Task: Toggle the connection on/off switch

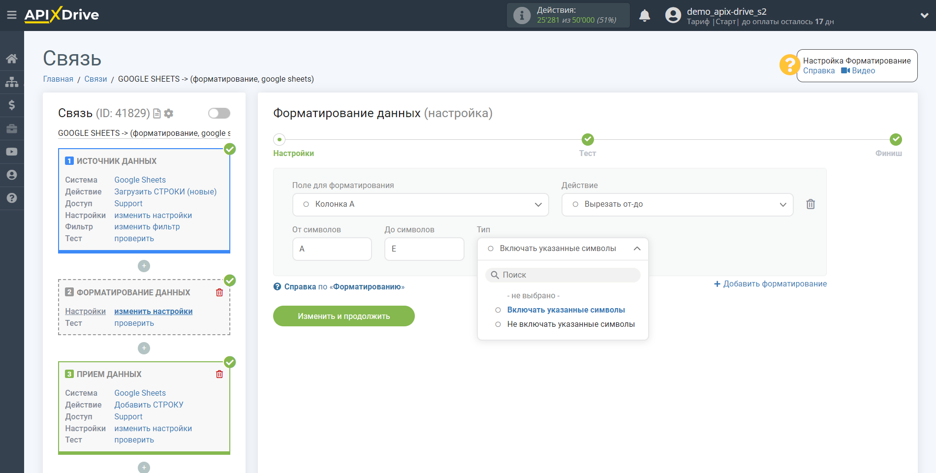Action: (219, 113)
